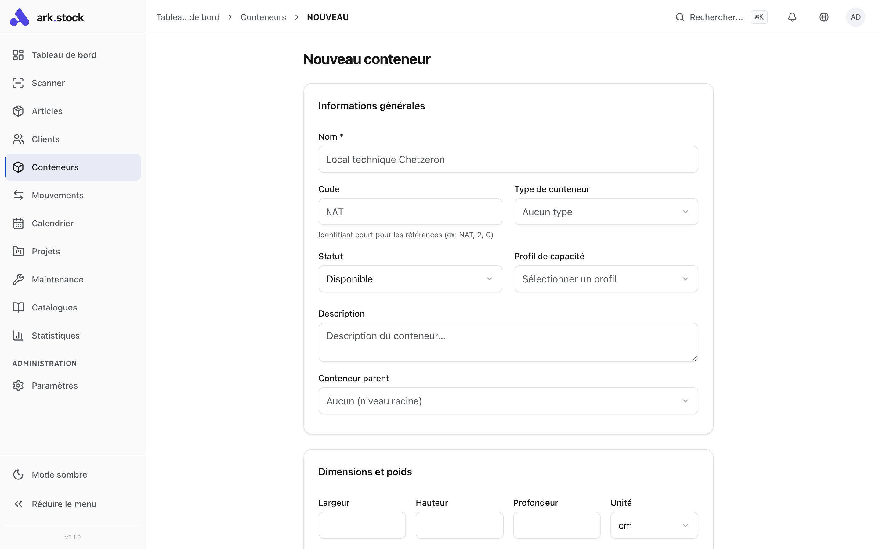Expand the Conteneur parent dropdown
This screenshot has width=879, height=549.
[x=508, y=401]
